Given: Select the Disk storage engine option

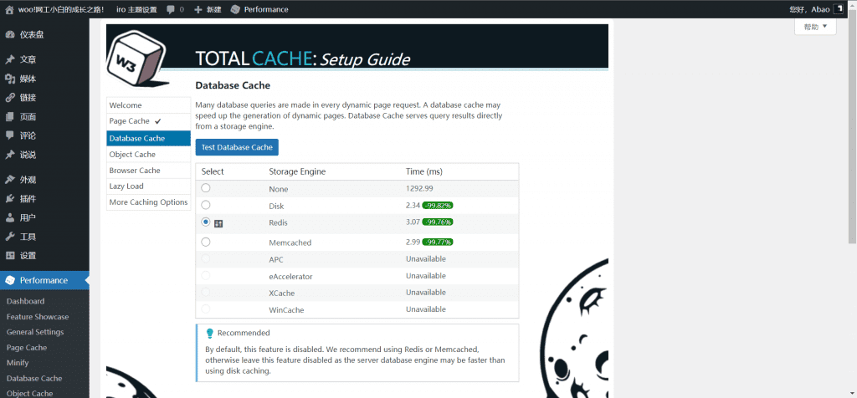Looking at the screenshot, I should pyautogui.click(x=206, y=205).
